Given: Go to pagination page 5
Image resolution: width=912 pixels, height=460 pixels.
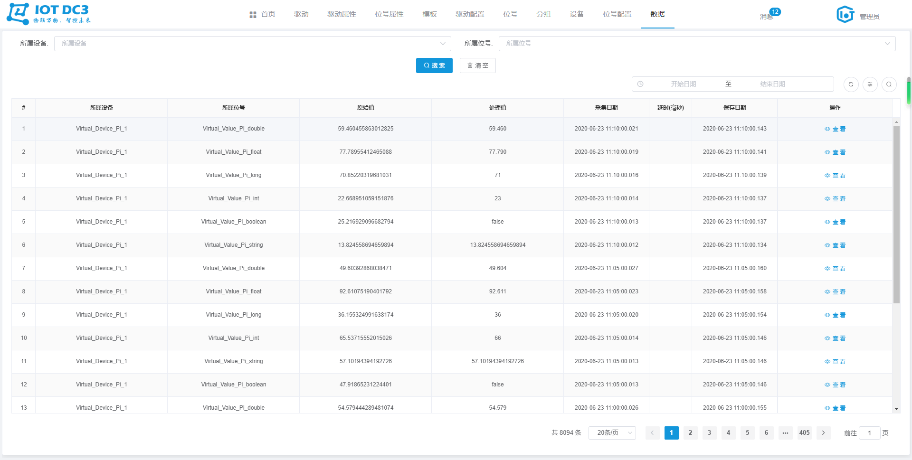Looking at the screenshot, I should pos(747,433).
